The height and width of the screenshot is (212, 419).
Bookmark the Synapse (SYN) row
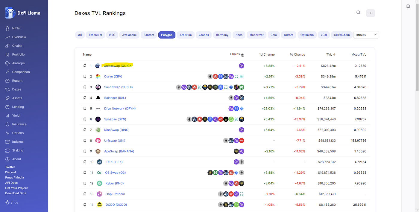point(85,119)
